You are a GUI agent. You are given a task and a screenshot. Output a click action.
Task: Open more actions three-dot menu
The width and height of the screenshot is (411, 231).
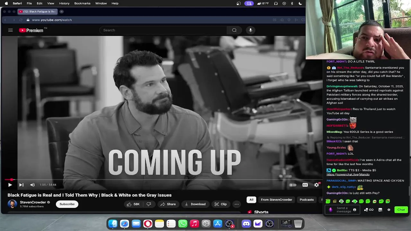(x=237, y=204)
